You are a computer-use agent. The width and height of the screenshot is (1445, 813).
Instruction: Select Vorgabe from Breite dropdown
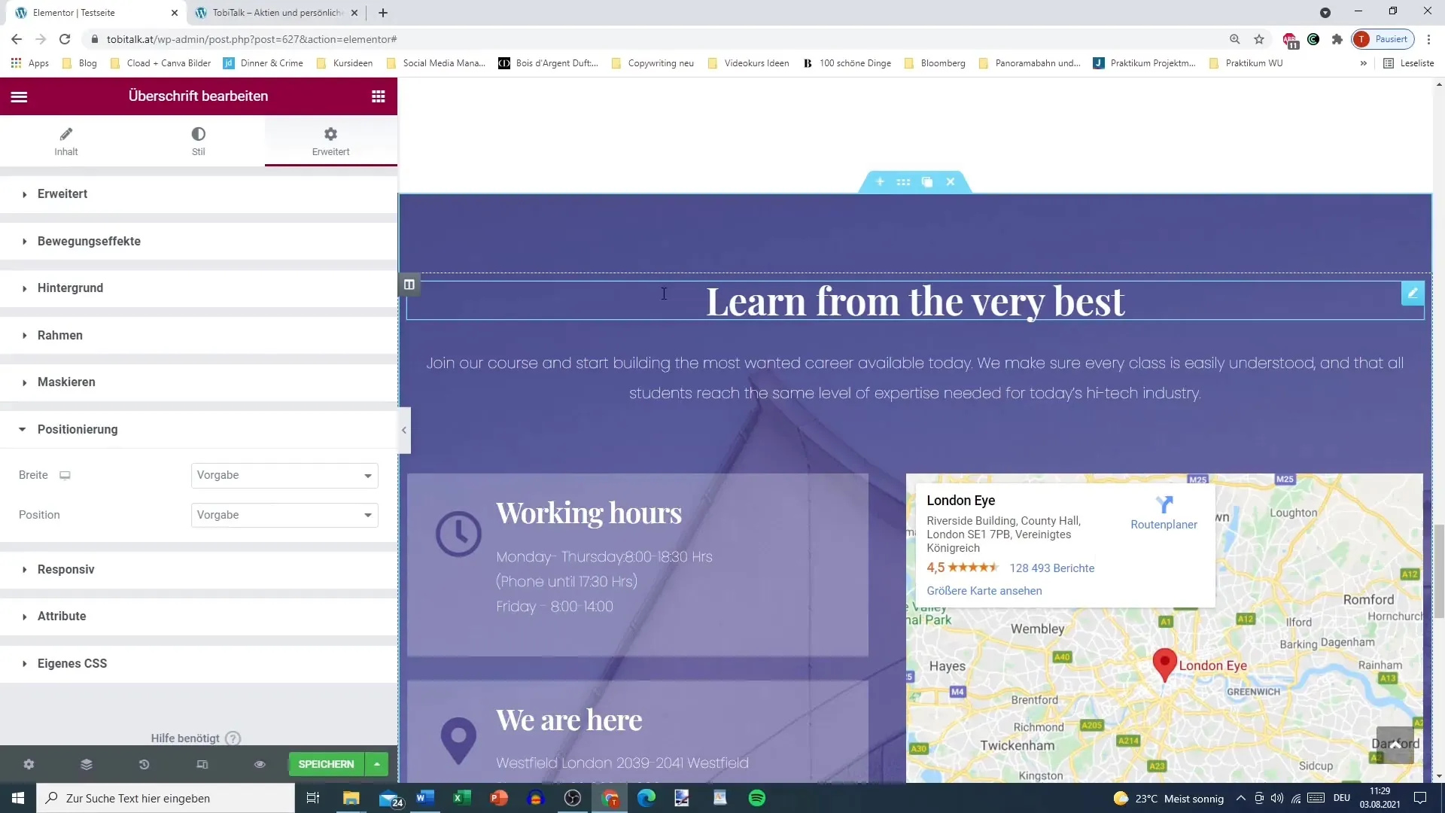284,474
